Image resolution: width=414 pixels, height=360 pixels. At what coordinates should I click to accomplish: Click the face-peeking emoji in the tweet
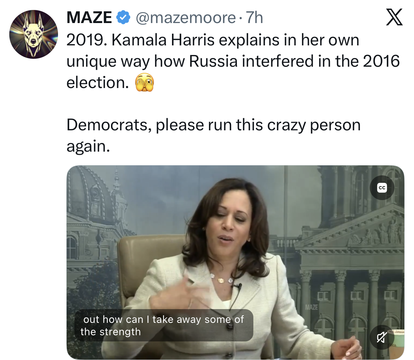(x=145, y=83)
